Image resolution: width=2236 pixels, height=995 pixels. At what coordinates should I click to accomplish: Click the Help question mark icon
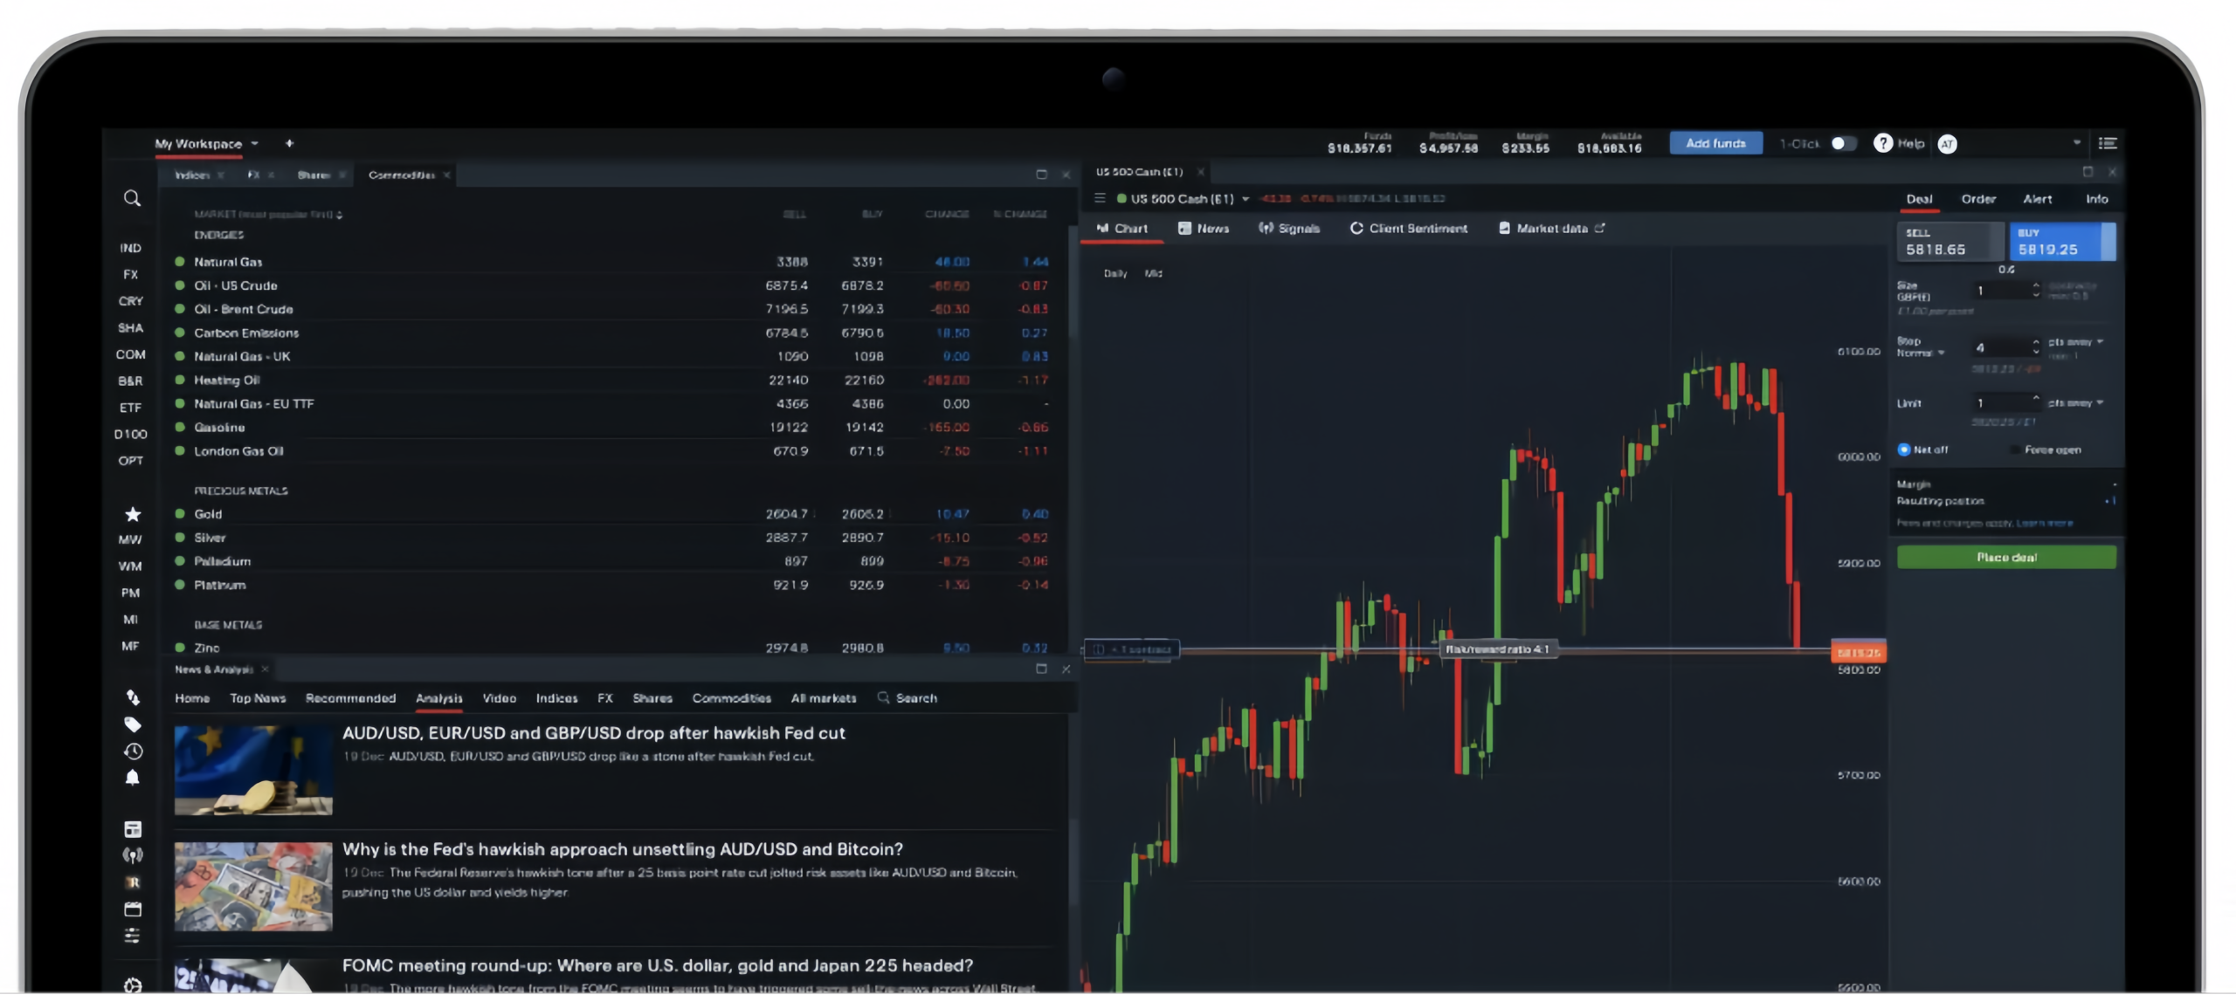click(1883, 143)
